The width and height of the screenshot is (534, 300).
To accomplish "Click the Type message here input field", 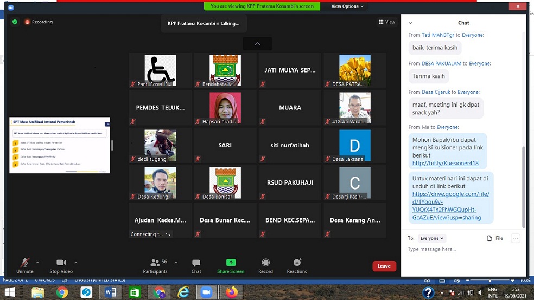I will click(x=461, y=250).
